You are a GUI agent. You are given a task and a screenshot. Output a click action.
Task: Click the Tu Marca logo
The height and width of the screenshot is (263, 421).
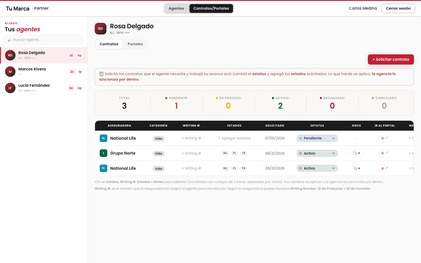[18, 8]
